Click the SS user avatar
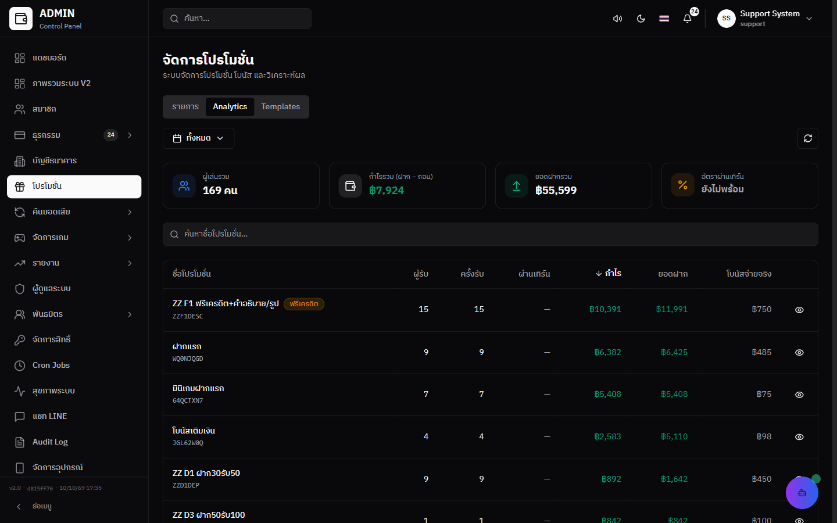This screenshot has height=523, width=837. pos(727,19)
